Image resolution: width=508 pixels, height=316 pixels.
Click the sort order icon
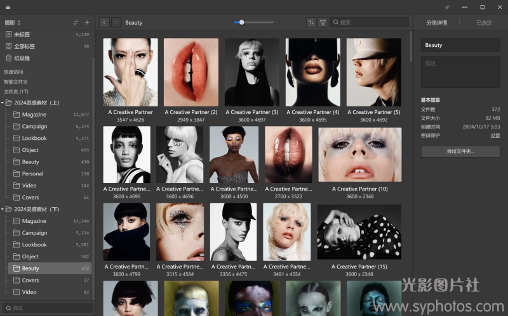(311, 22)
